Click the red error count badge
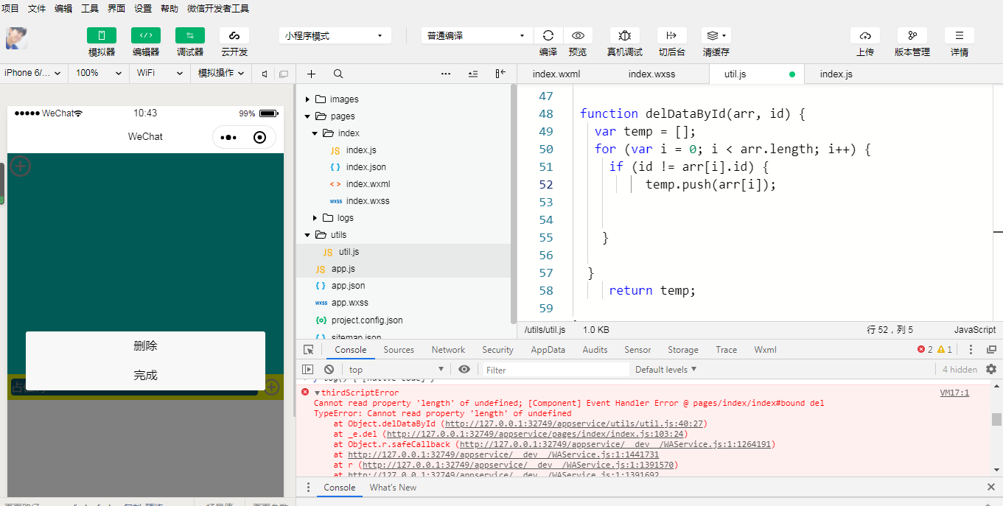 point(925,350)
